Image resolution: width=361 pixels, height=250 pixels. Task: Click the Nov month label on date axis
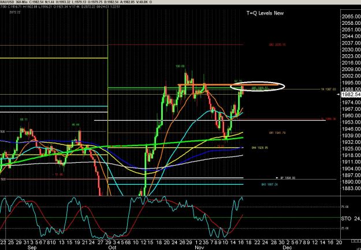pyautogui.click(x=199, y=248)
